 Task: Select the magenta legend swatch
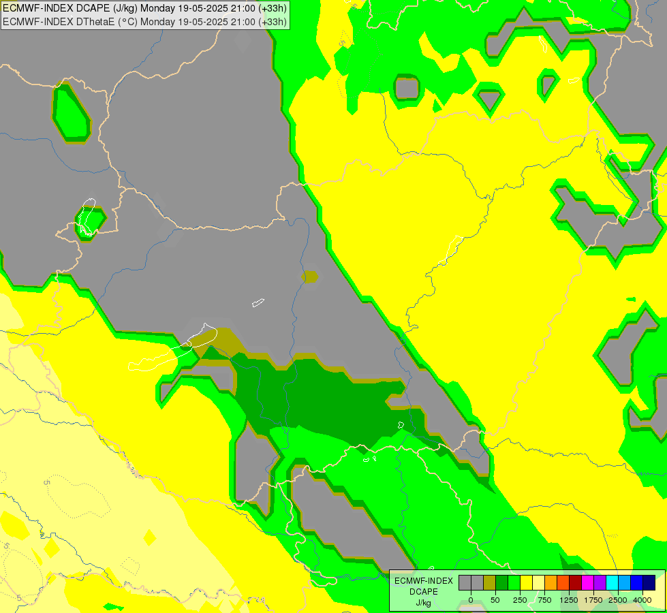click(x=588, y=583)
